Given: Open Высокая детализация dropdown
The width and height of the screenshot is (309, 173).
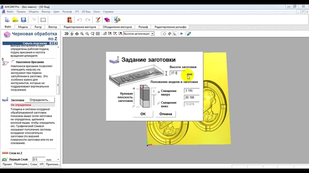Looking at the screenshot, I should point(152,34).
